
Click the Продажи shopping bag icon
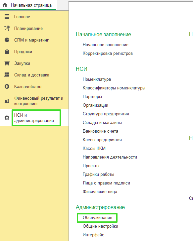[x=7, y=52]
